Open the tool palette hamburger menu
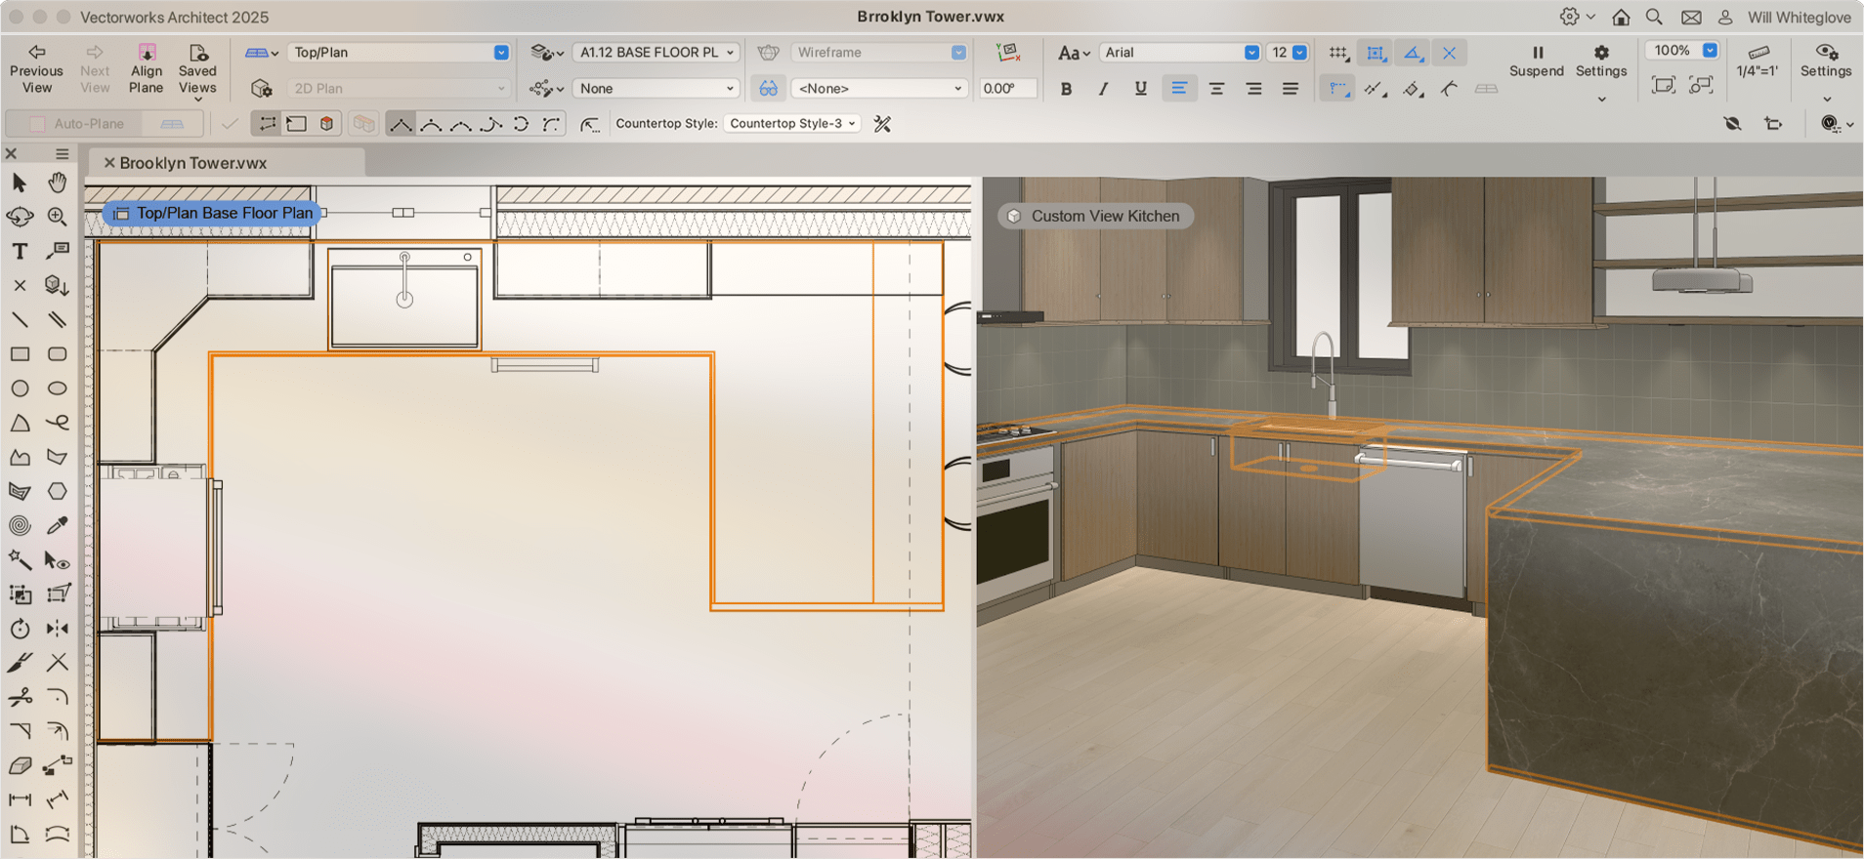This screenshot has width=1864, height=859. click(x=63, y=154)
